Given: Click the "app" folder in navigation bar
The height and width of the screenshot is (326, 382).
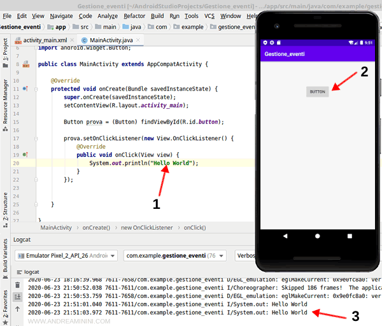Looking at the screenshot, I should pos(60,28).
